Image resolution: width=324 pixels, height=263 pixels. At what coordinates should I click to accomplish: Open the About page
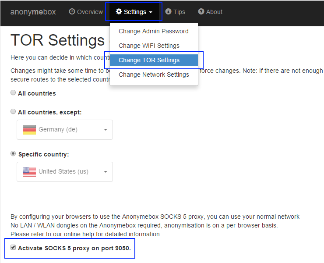[210, 12]
